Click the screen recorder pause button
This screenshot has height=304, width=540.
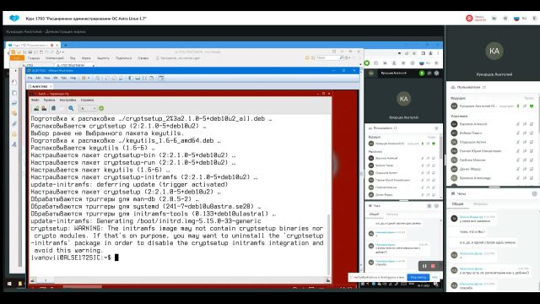click(424, 266)
